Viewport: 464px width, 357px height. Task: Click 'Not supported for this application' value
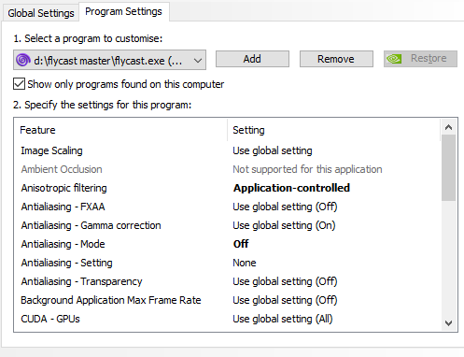pos(307,169)
